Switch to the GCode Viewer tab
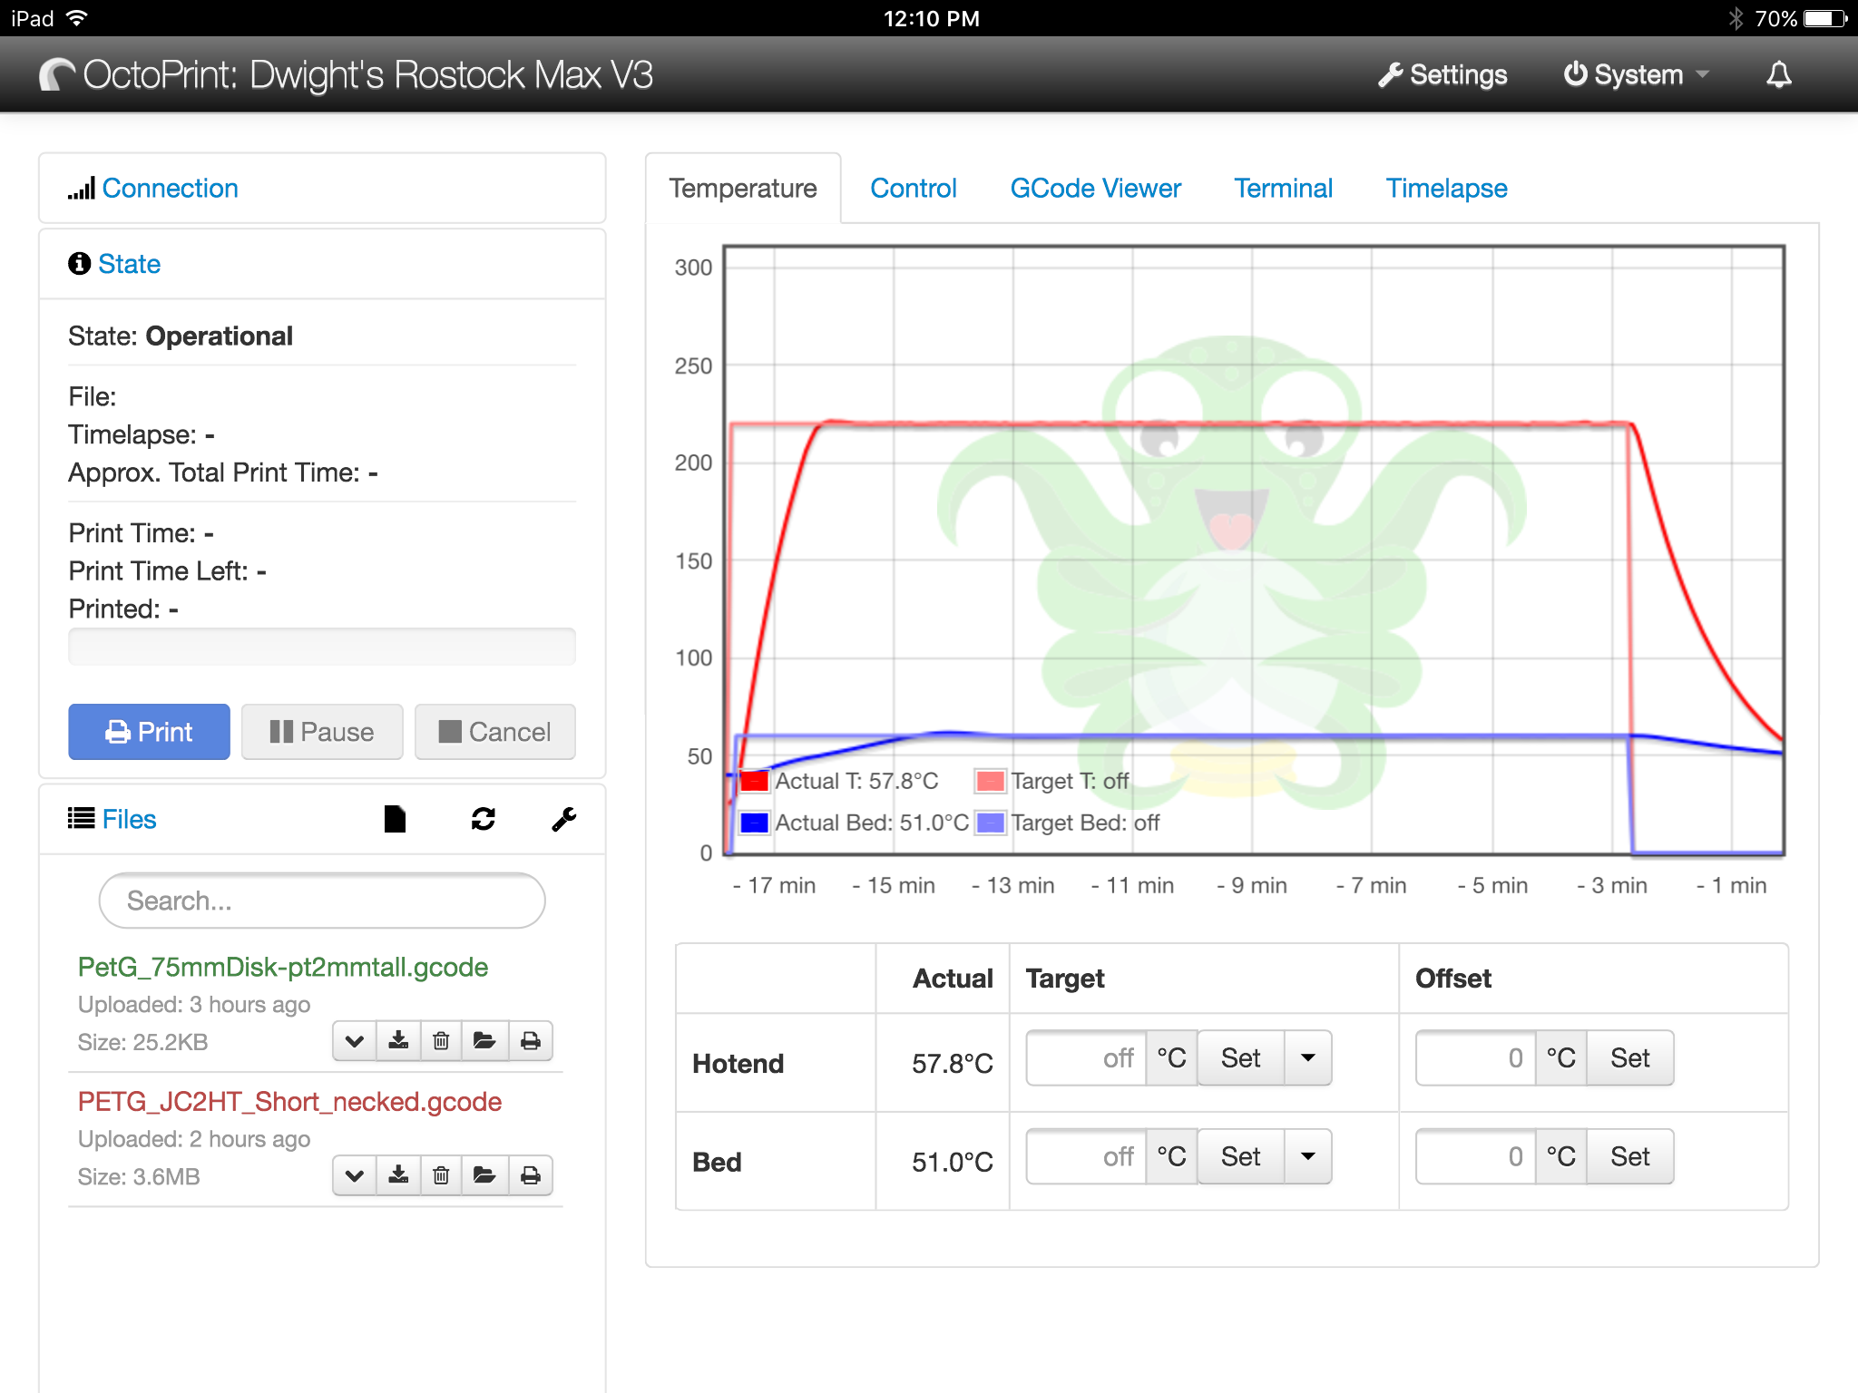Image resolution: width=1858 pixels, height=1393 pixels. point(1095,189)
